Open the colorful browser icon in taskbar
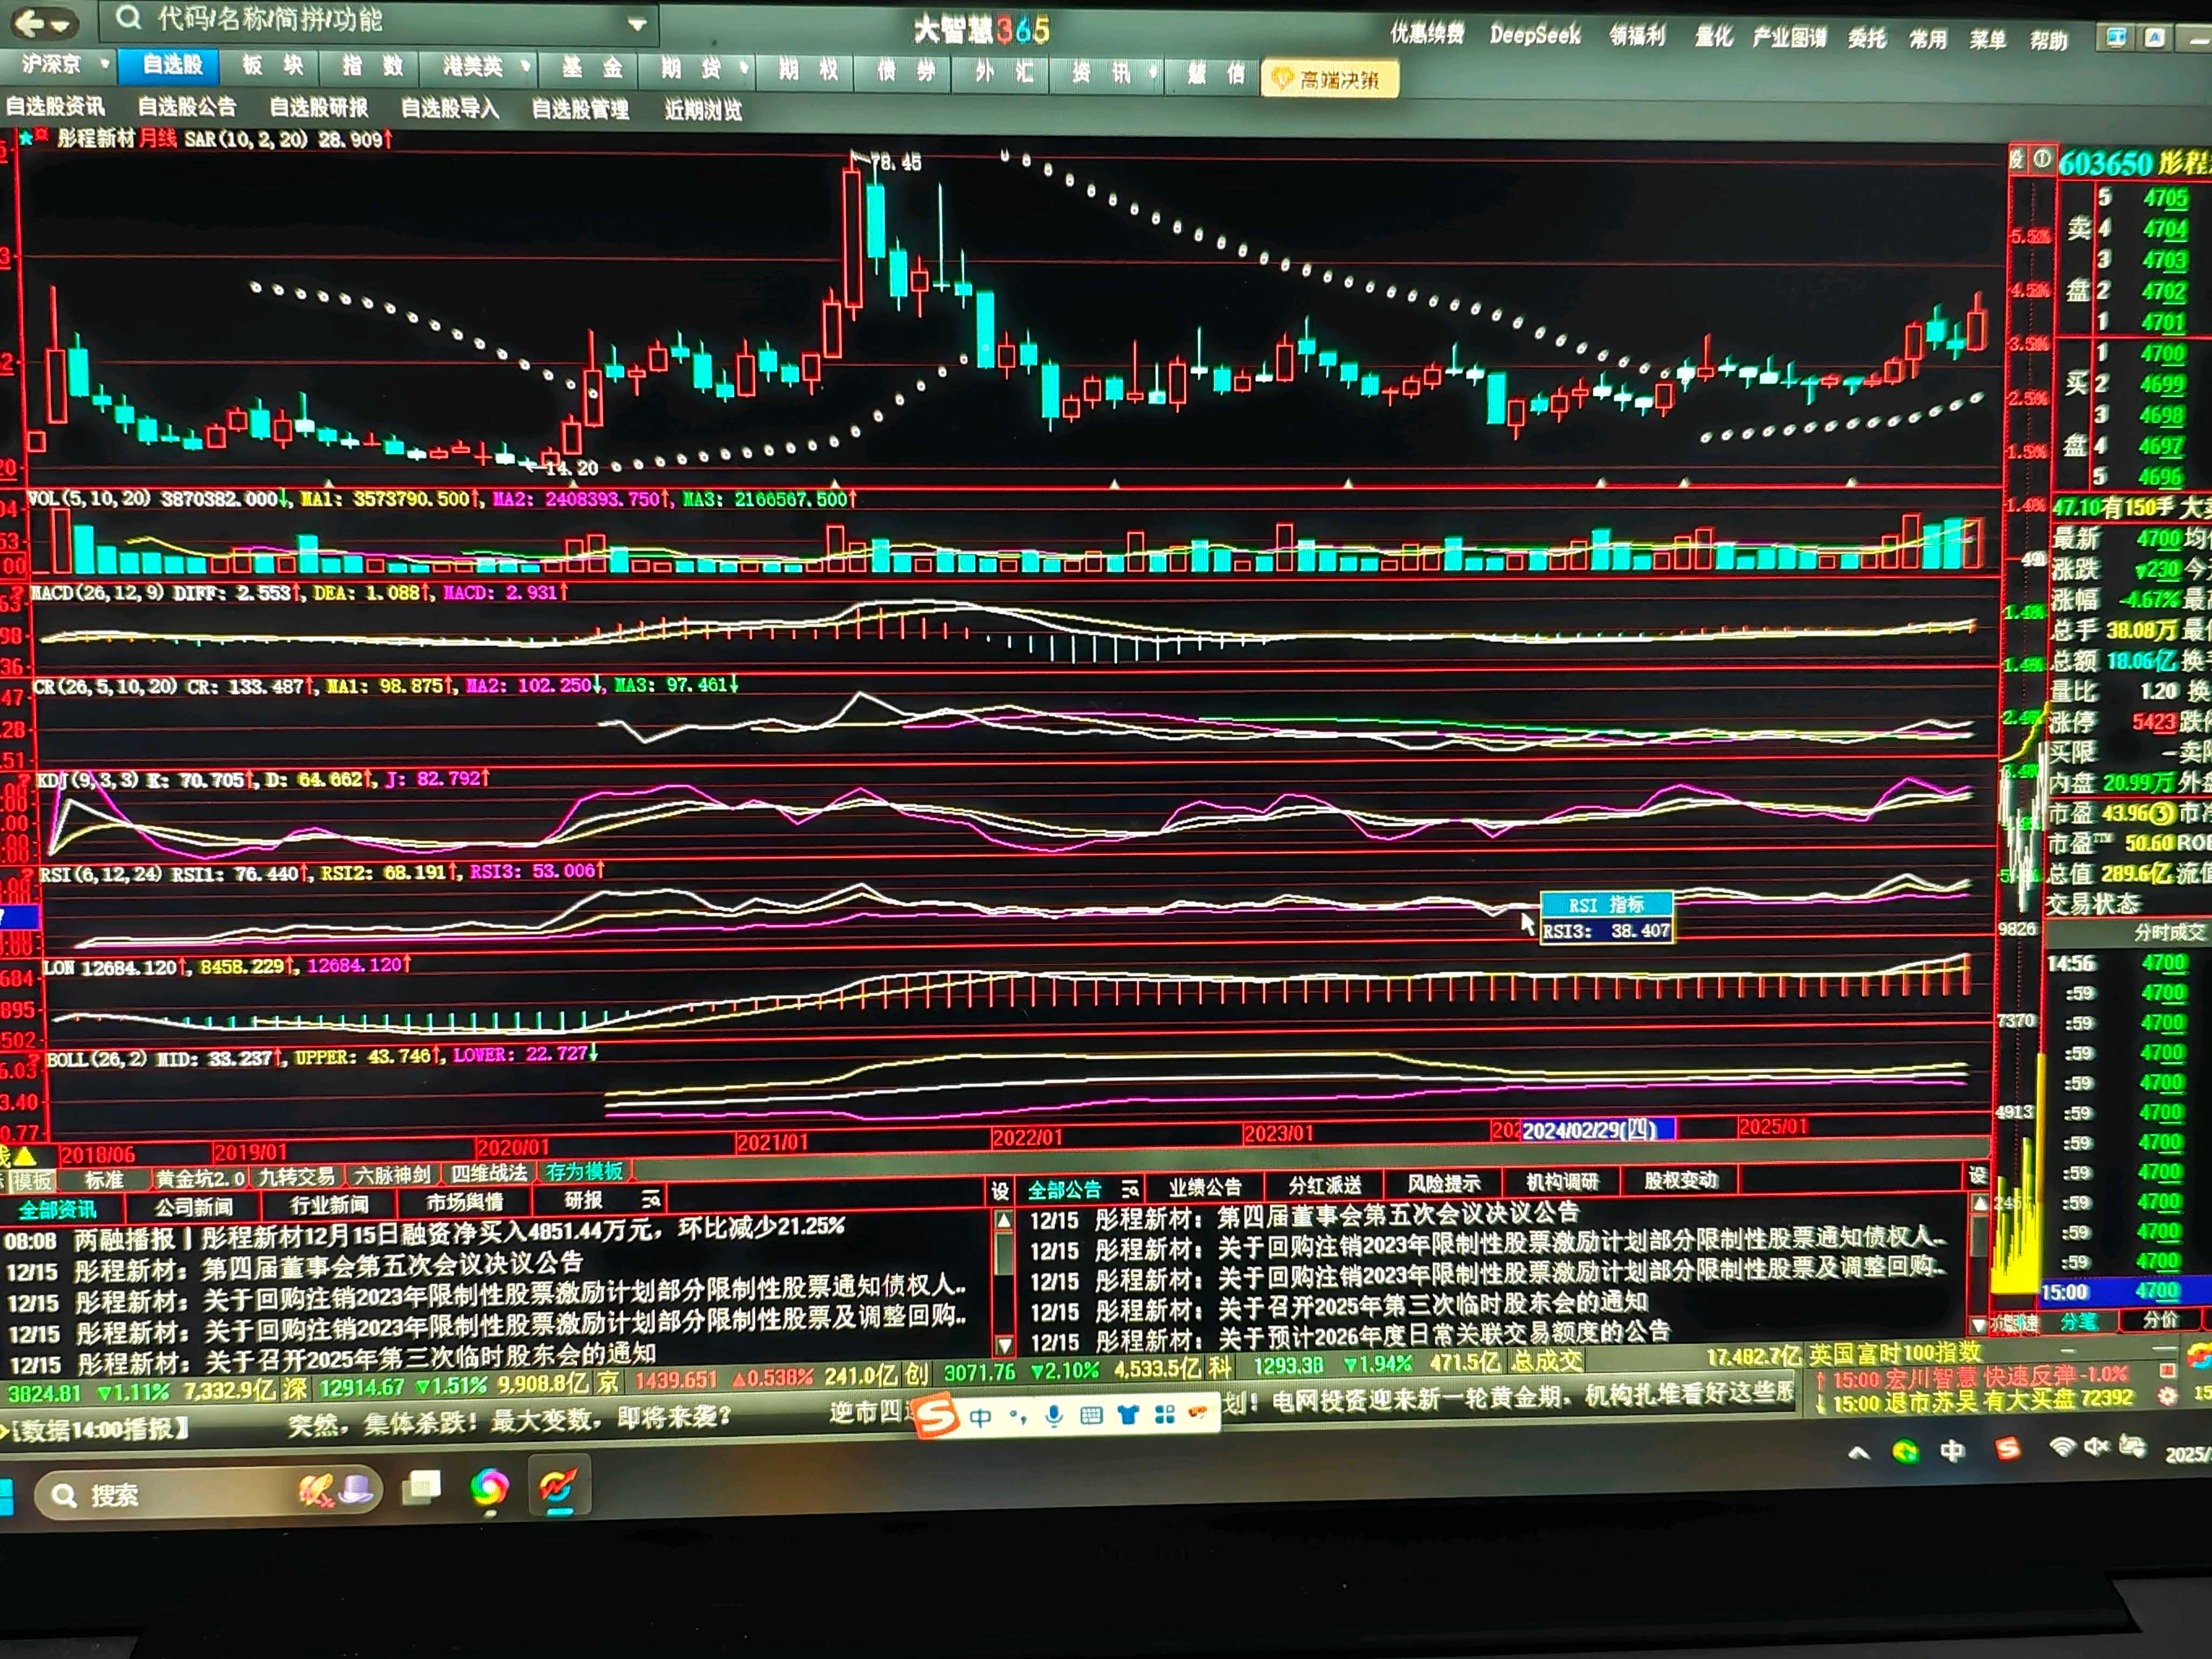2212x1659 pixels. pos(489,1488)
